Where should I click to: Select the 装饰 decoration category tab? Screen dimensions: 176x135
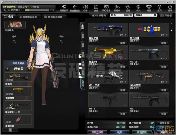[83, 73]
